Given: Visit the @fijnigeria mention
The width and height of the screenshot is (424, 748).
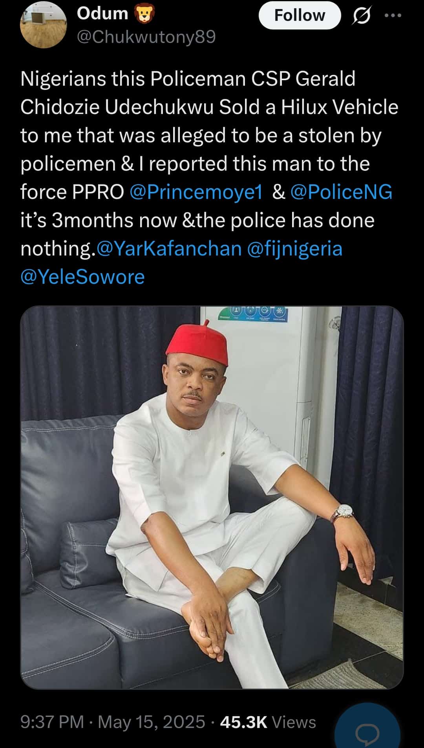Looking at the screenshot, I should [x=295, y=248].
